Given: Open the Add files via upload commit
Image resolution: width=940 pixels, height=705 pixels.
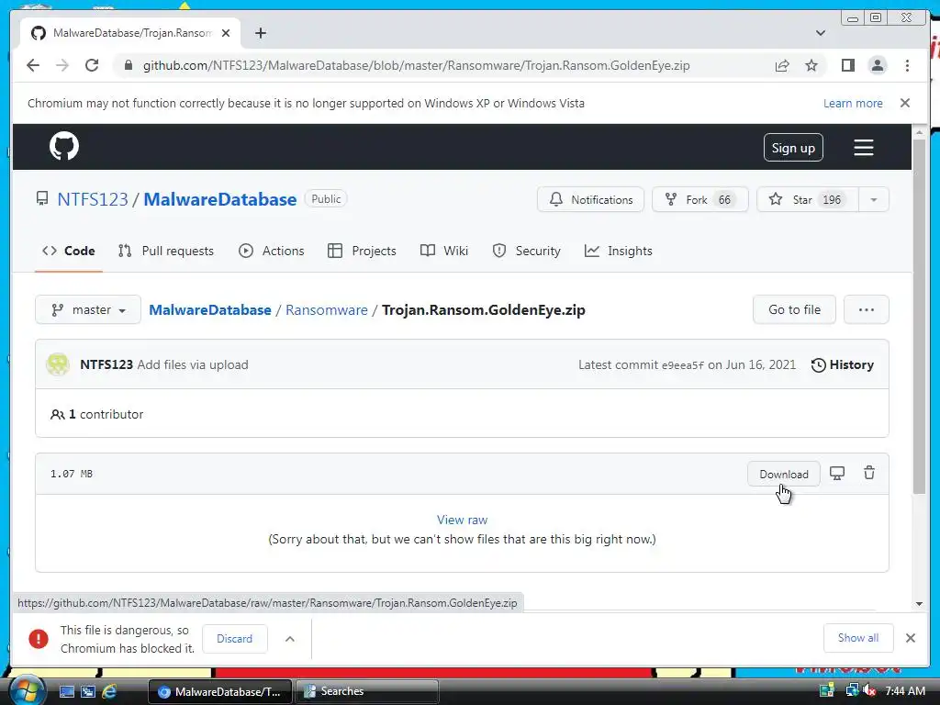Looking at the screenshot, I should click(193, 364).
